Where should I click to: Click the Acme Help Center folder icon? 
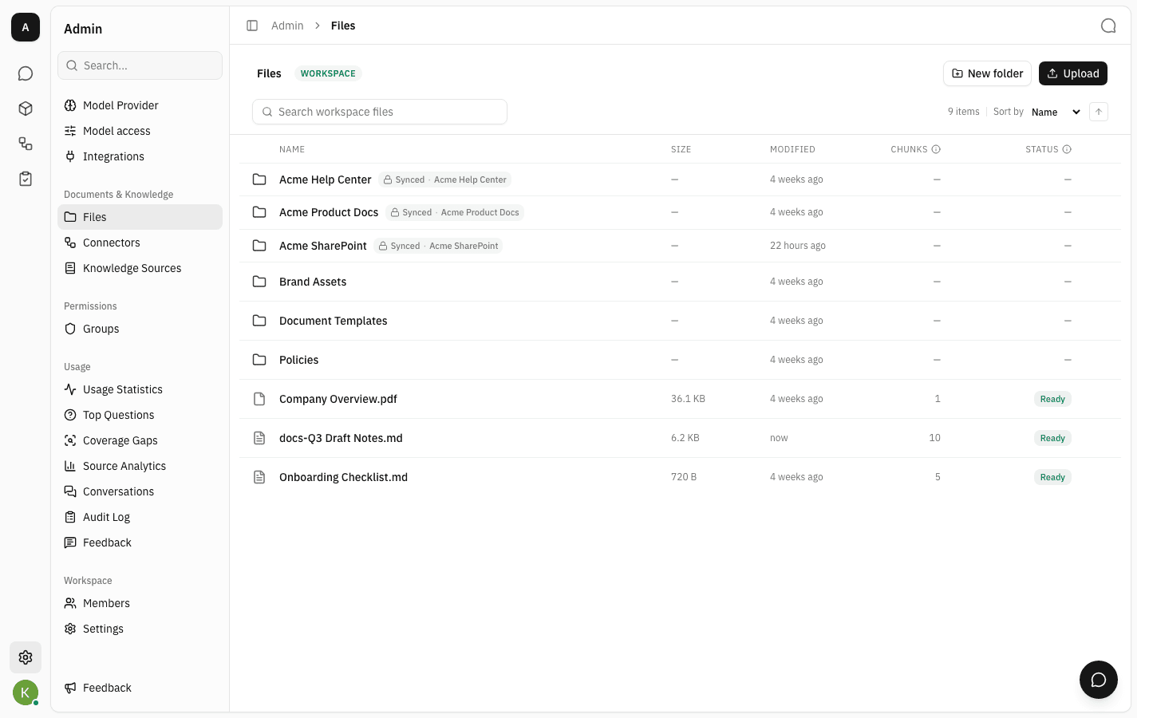tap(259, 179)
